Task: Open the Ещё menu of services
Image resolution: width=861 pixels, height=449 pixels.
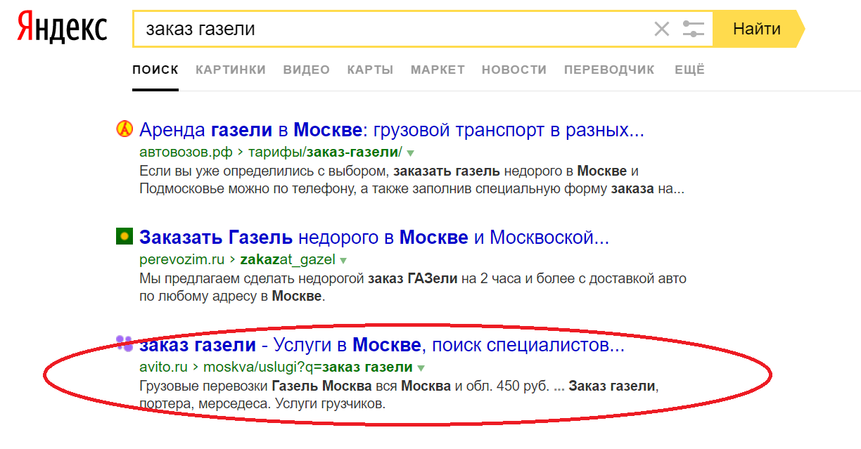Action: [689, 70]
